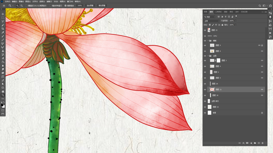Hide the VIFU layer eye icon
This screenshot has height=153, width=273.
pos(205,36)
